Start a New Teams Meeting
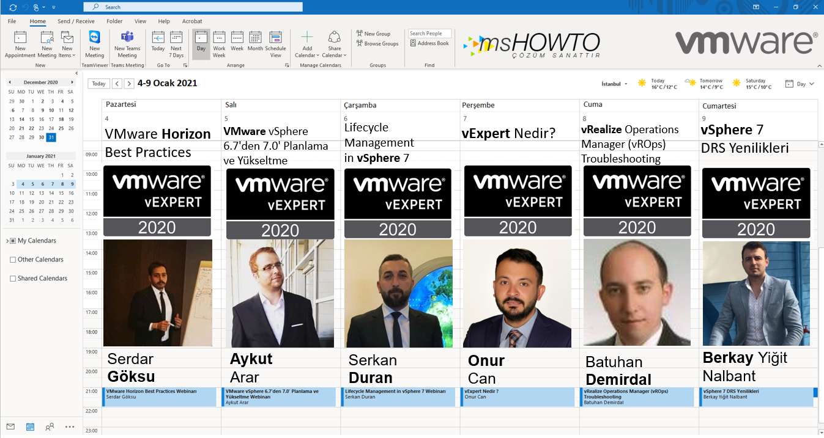Viewport: 824px width, 438px height. (x=127, y=37)
